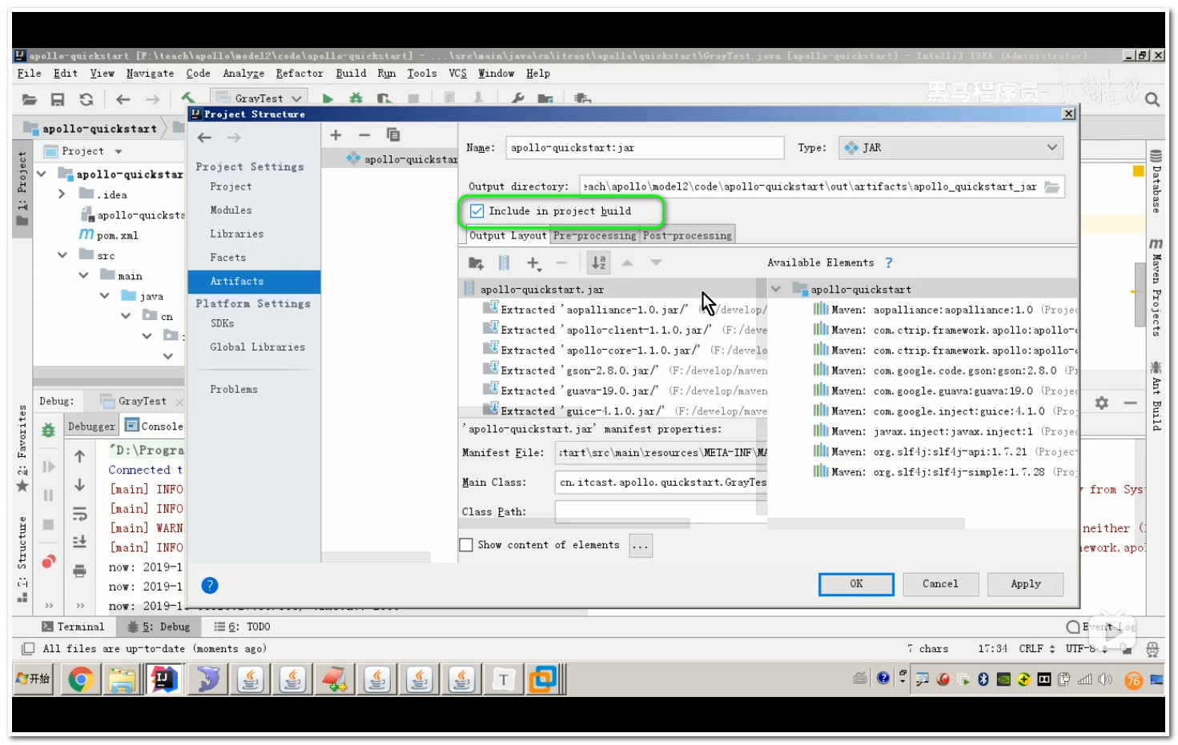The width and height of the screenshot is (1178, 745).
Task: Switch to the Pre-processing tab
Action: tap(594, 235)
